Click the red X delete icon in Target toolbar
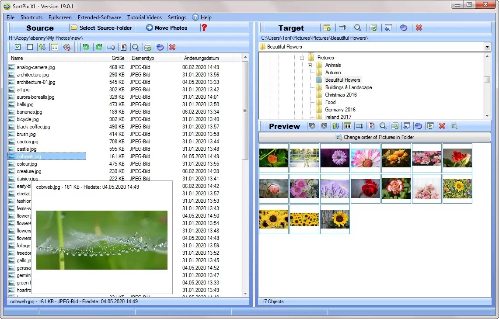 coord(419,28)
